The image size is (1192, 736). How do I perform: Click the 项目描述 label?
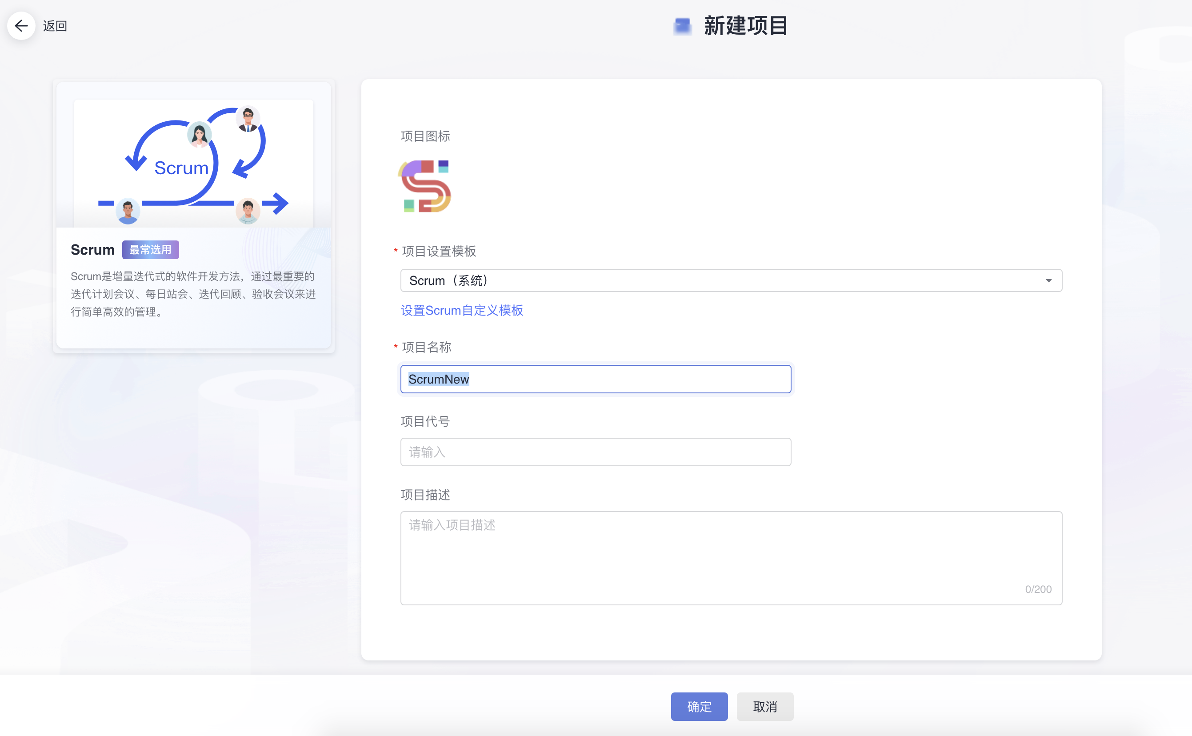tap(425, 495)
